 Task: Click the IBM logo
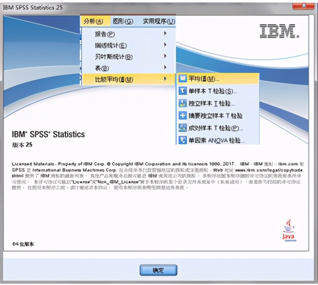click(279, 31)
